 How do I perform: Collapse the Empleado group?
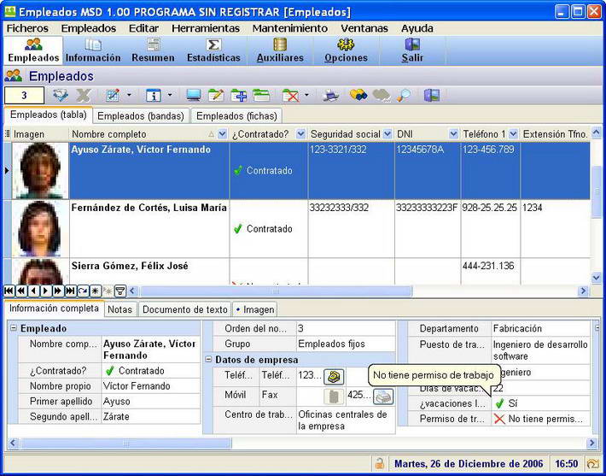pyautogui.click(x=14, y=328)
